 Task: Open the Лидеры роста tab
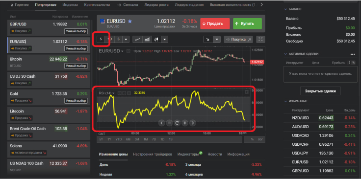coord(156,4)
